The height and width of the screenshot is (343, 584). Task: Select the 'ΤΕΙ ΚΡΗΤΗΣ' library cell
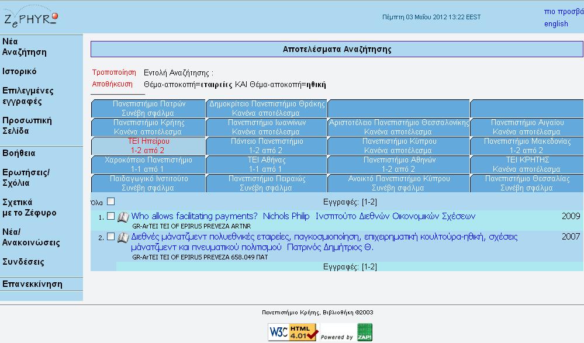pyautogui.click(x=527, y=164)
